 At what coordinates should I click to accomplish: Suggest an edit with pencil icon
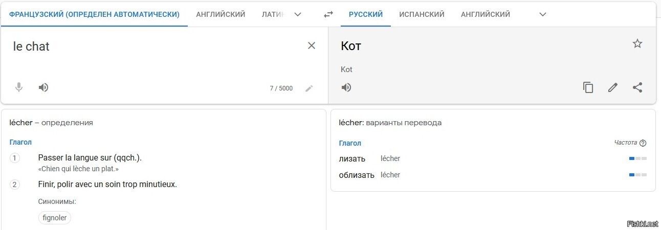click(612, 87)
